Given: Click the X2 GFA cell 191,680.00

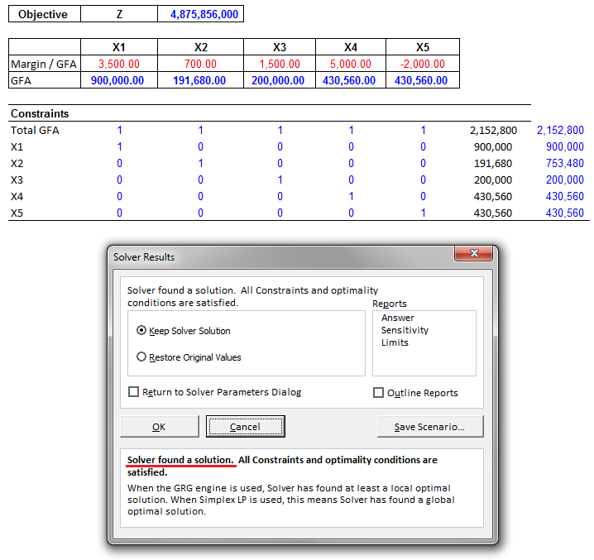Looking at the screenshot, I should (199, 80).
